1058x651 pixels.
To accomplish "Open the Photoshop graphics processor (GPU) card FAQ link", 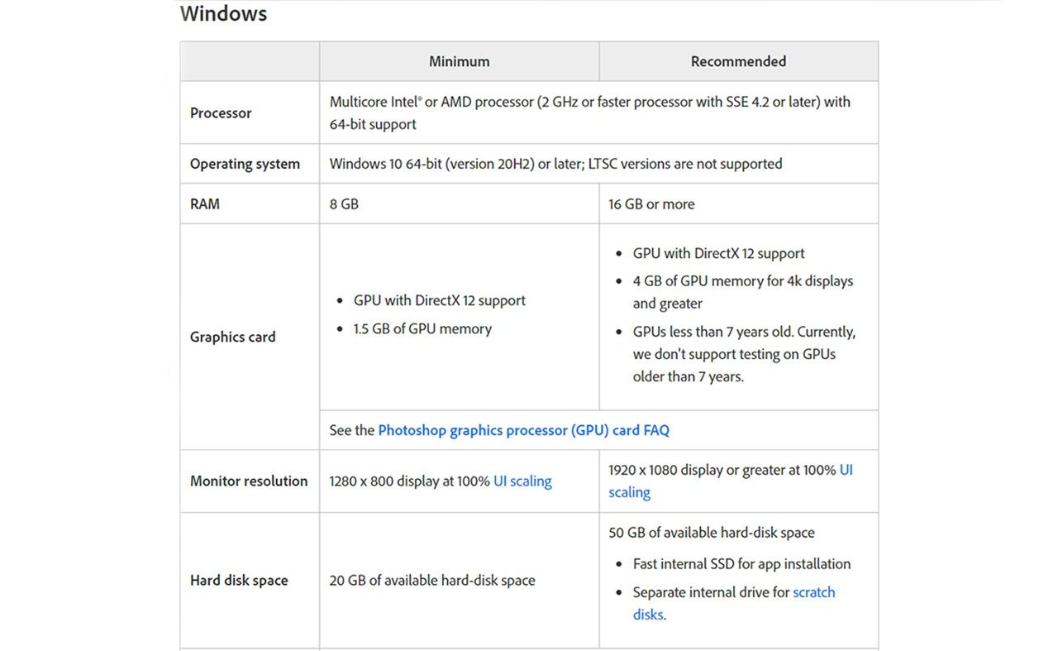I will pos(523,430).
